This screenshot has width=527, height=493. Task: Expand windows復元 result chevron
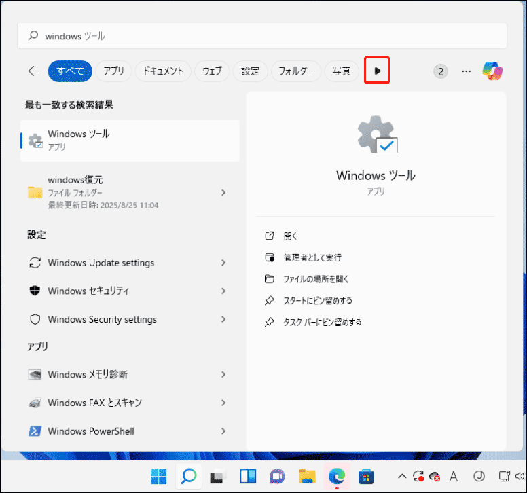(223, 193)
